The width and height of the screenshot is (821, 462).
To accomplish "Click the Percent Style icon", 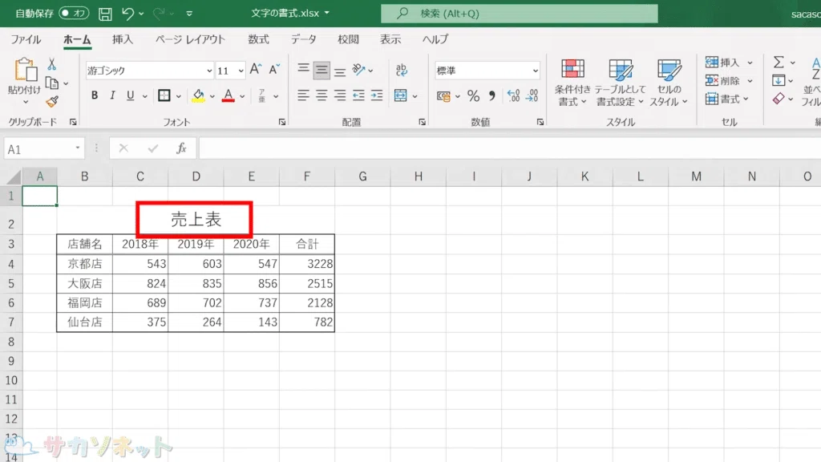I will 473,96.
